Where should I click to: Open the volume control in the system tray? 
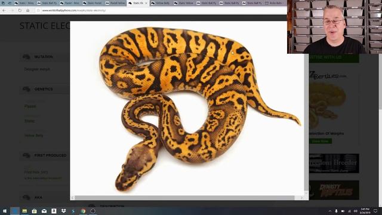click(x=356, y=211)
